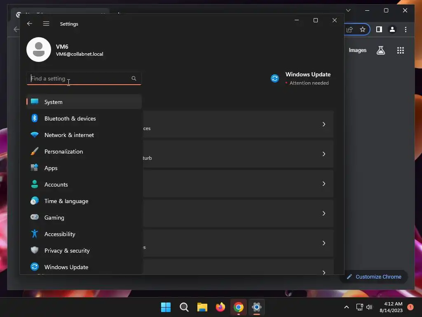
Task: Go to Personalization settings
Action: click(84, 151)
